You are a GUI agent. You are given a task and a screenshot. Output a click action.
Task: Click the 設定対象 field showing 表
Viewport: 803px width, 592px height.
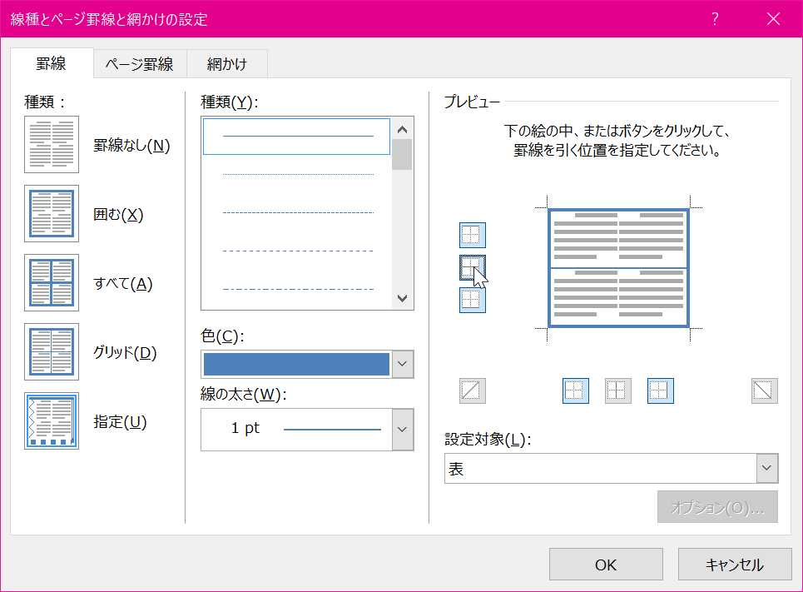(601, 468)
